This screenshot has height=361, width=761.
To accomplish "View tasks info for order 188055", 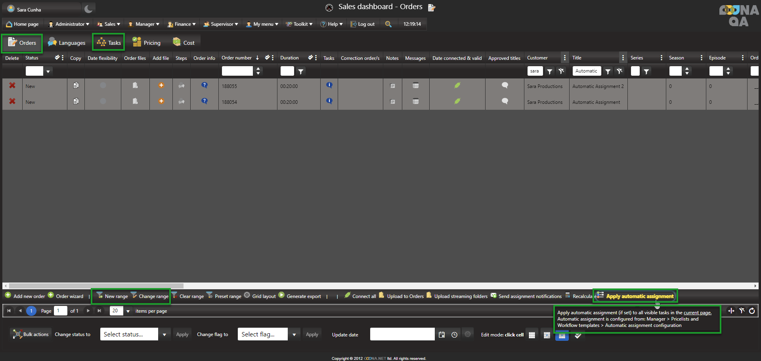I will (329, 85).
